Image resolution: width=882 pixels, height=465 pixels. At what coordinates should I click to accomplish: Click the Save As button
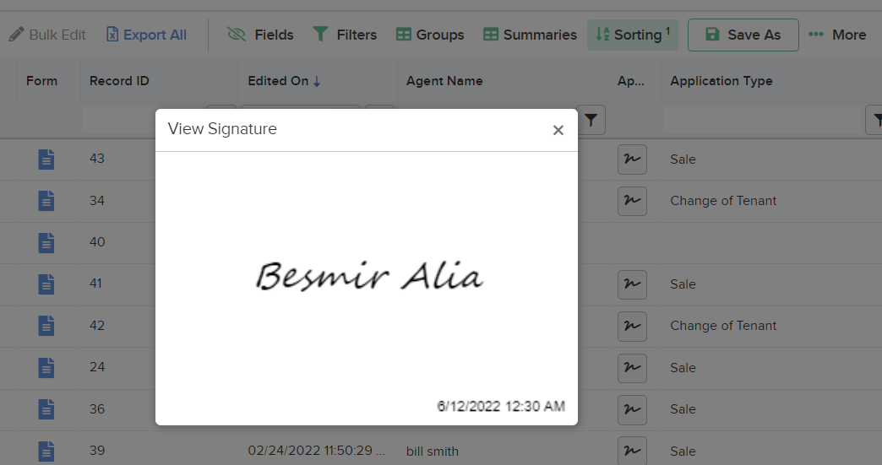tap(743, 35)
